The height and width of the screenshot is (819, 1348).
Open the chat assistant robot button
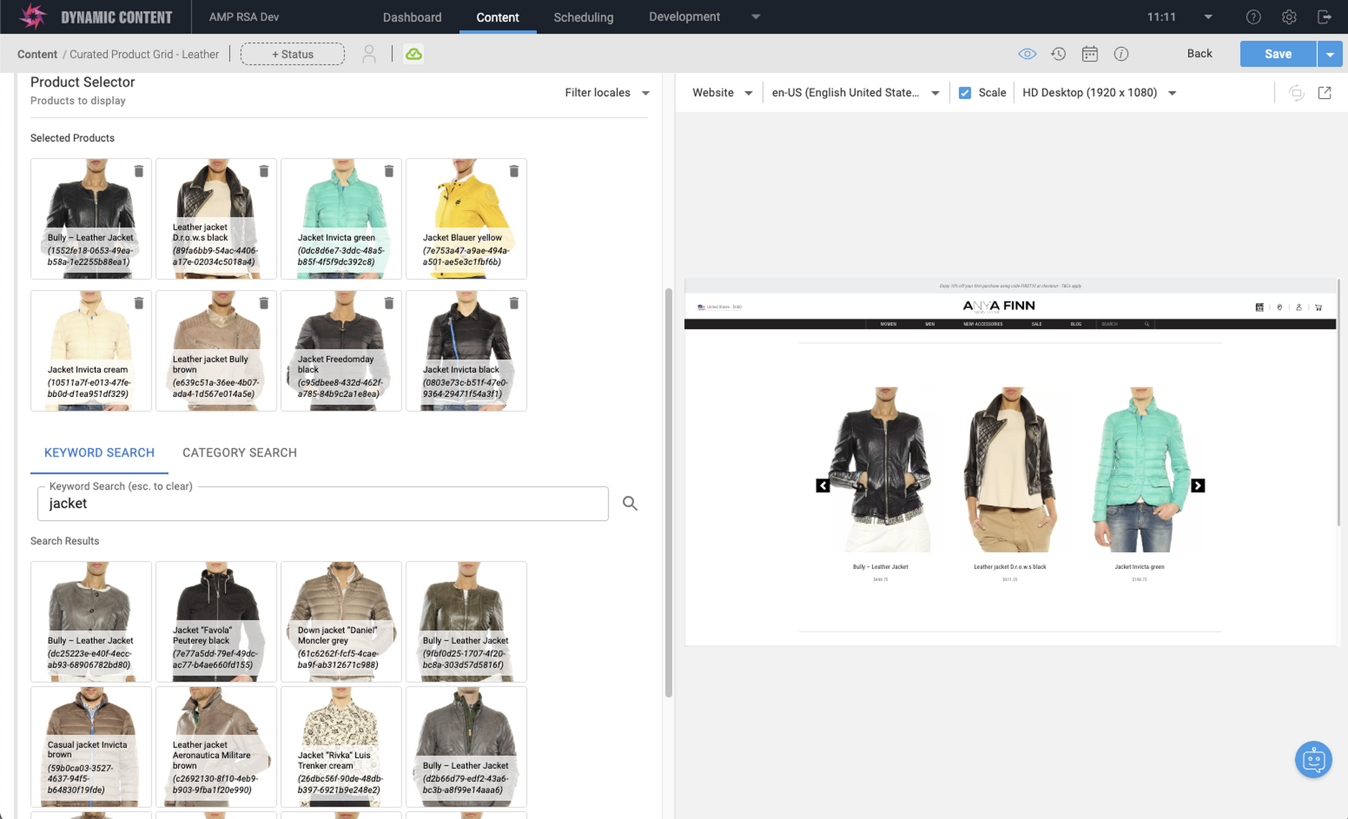1314,760
